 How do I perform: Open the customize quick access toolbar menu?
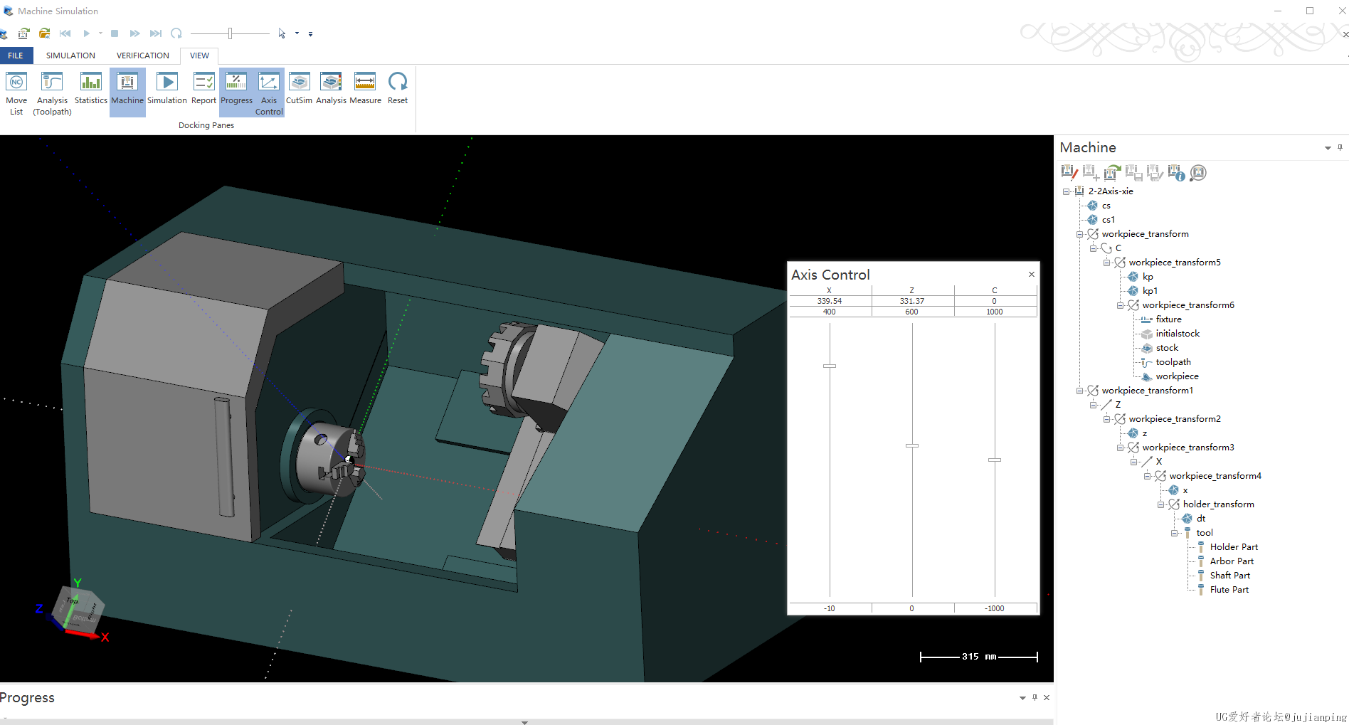coord(310,33)
